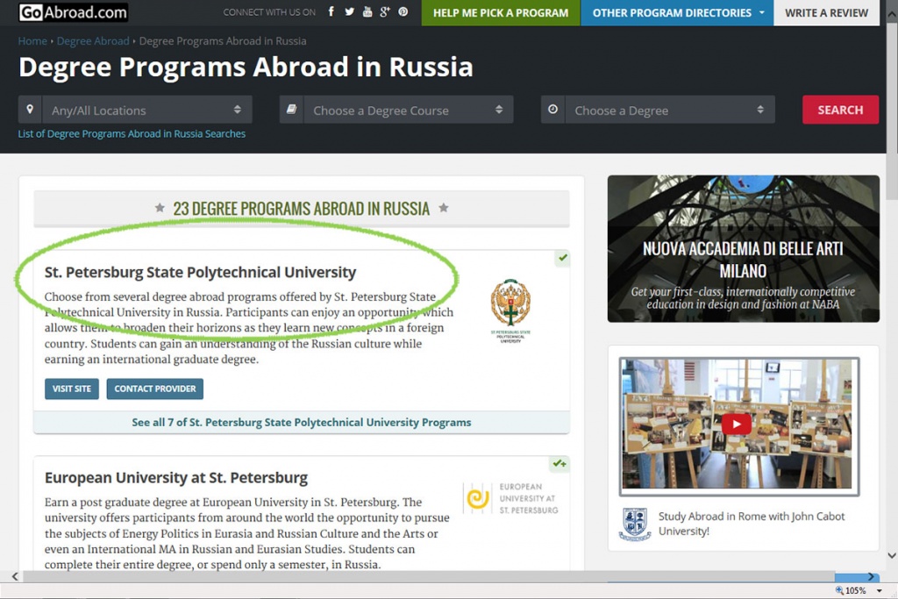Viewport: 898px width, 599px height.
Task: Click browser zoom magnifier icon
Action: pyautogui.click(x=839, y=590)
